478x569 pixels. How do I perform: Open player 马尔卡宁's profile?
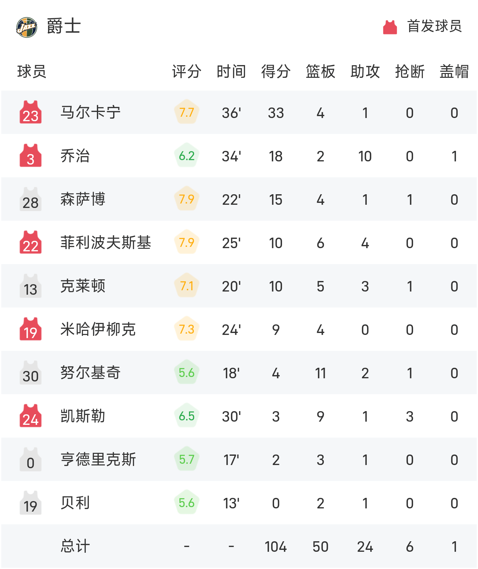click(x=91, y=112)
